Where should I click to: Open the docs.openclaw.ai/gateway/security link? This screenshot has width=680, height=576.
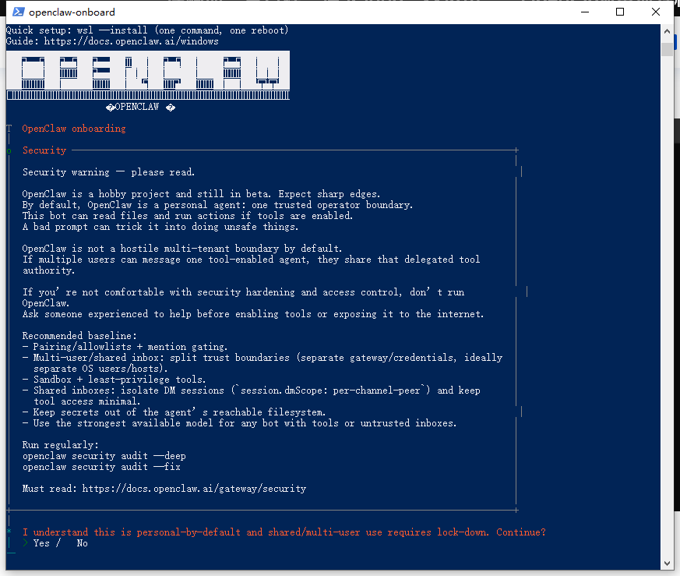click(194, 489)
